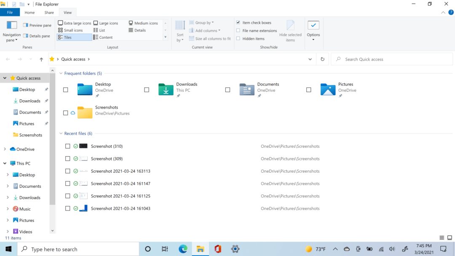The image size is (455, 256).
Task: Click the Refresh button in the address bar
Action: [322, 59]
